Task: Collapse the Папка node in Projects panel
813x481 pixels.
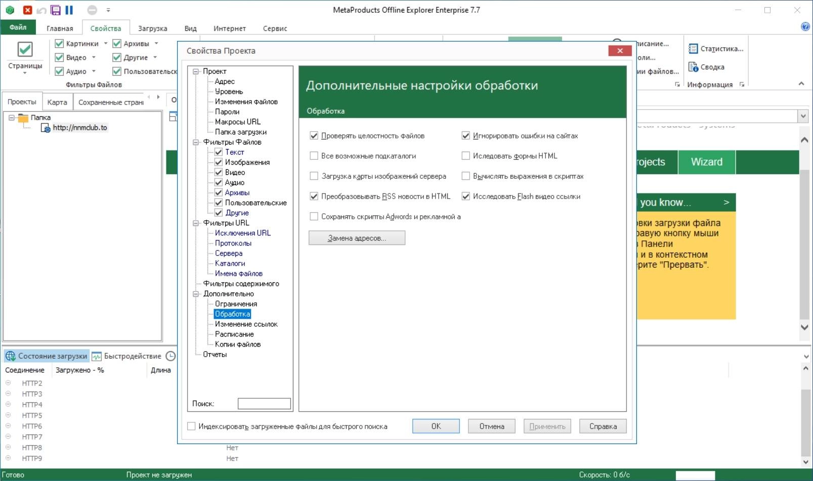Action: (x=11, y=118)
